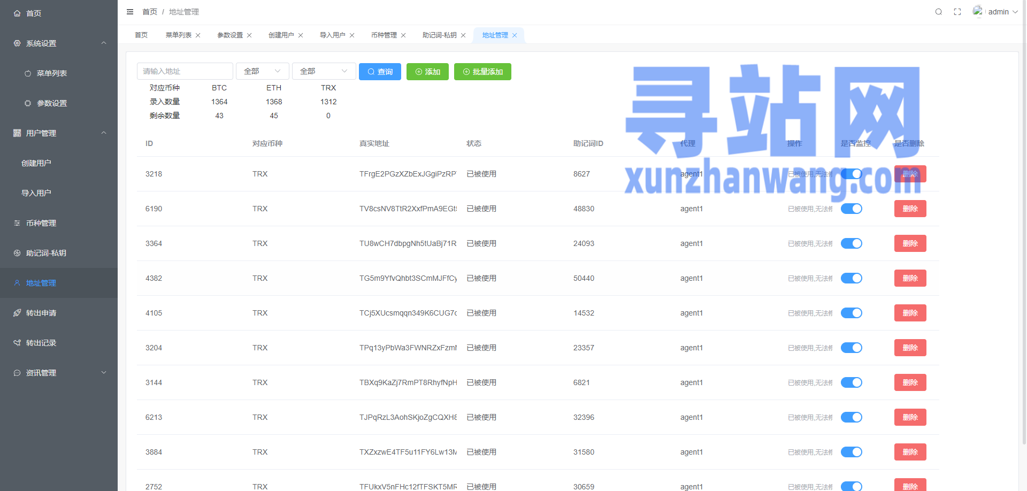
Task: Toggle monitoring switch for ID 3364
Action: (852, 243)
